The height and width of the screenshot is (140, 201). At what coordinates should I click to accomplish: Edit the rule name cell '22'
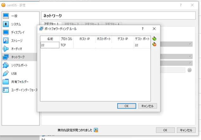[50, 45]
